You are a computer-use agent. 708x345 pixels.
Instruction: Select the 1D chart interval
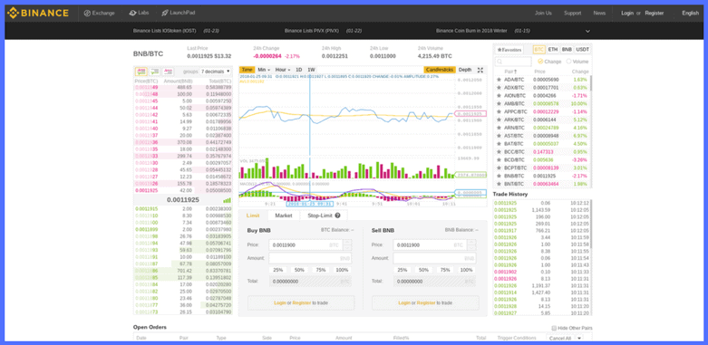pyautogui.click(x=299, y=70)
